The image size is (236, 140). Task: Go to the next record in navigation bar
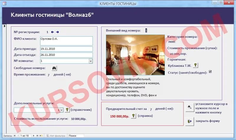point(34,136)
